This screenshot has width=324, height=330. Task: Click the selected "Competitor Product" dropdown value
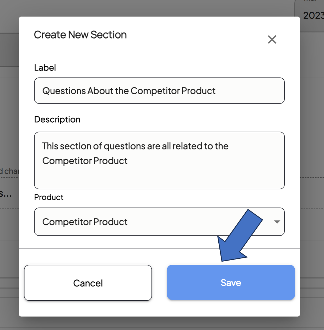(x=85, y=222)
